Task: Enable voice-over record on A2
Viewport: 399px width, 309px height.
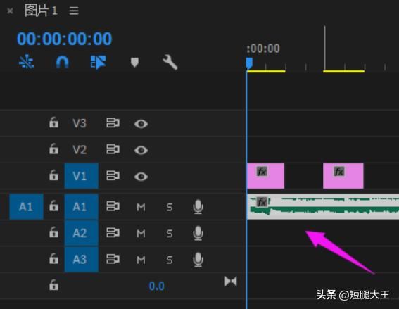Action: tap(198, 233)
